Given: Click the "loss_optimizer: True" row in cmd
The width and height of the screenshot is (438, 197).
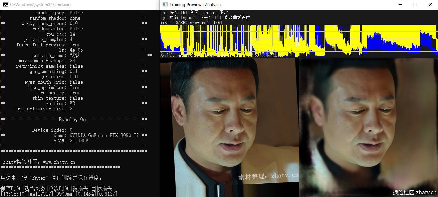Looking at the screenshot, I should point(73,87).
